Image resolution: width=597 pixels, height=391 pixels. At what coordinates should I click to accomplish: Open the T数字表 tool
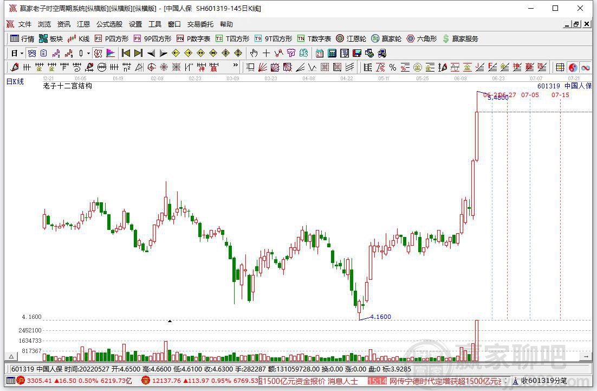click(x=314, y=39)
